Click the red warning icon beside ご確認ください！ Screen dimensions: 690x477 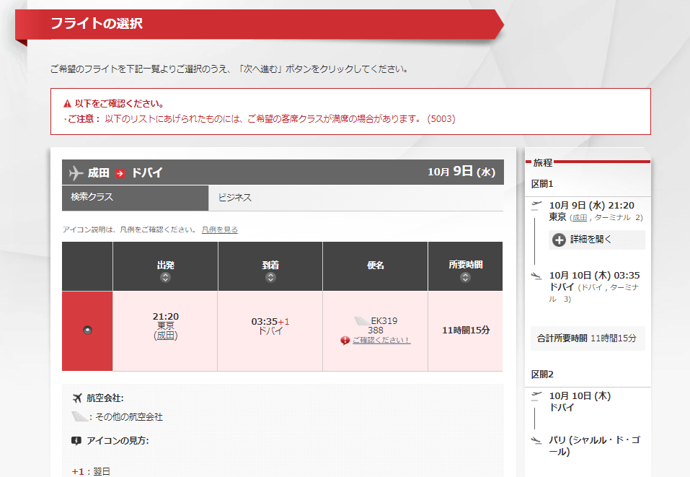click(x=345, y=341)
